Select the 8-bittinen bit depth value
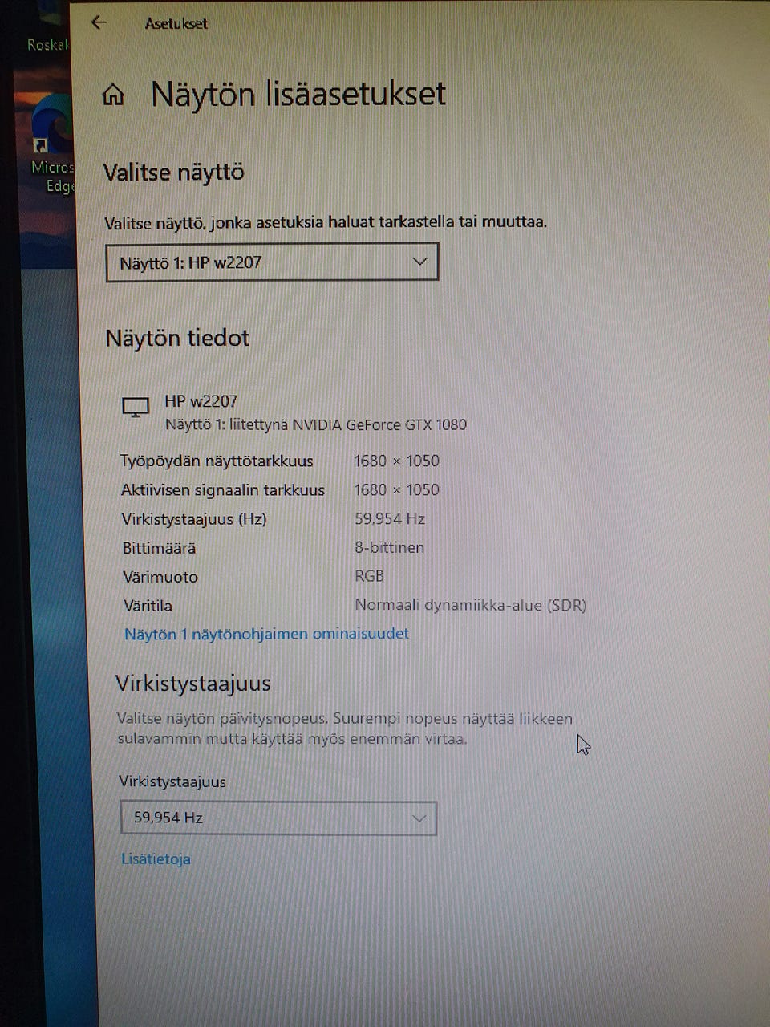This screenshot has height=1027, width=770. coord(390,547)
